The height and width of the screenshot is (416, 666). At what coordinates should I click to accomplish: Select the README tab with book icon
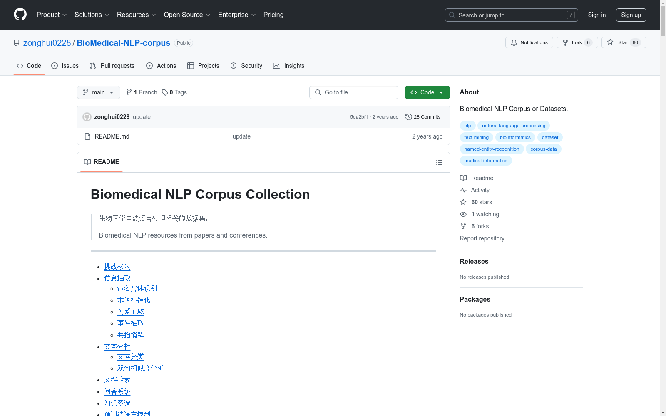tap(102, 162)
